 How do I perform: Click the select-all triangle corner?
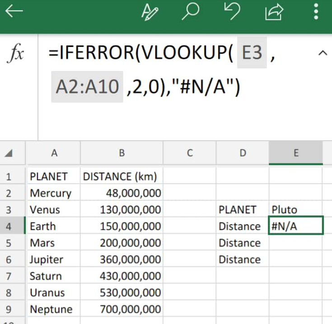point(9,153)
